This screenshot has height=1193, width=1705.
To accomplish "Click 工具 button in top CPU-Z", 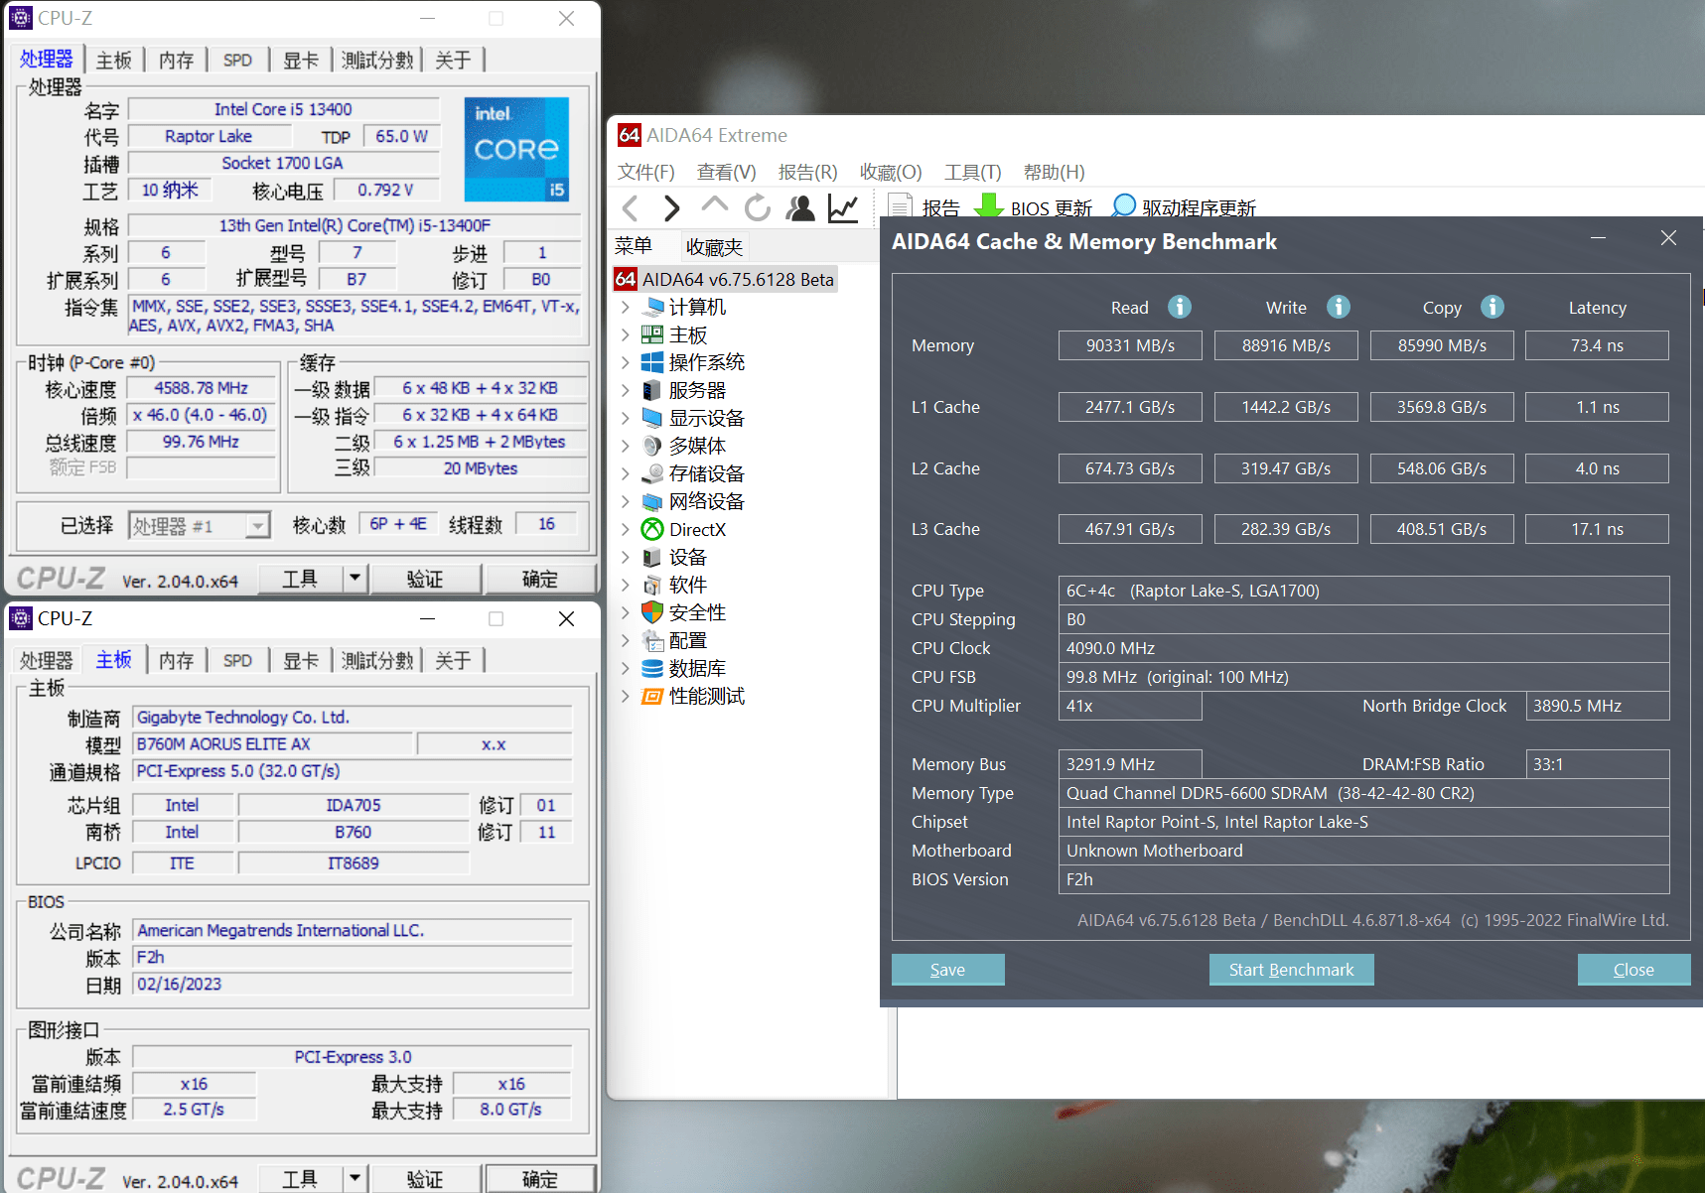I will 300,578.
